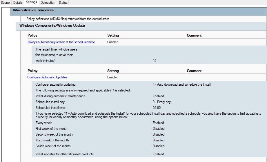267x162 pixels.
Task: Click the Disabled value for Fourth week
Action: [159, 146]
